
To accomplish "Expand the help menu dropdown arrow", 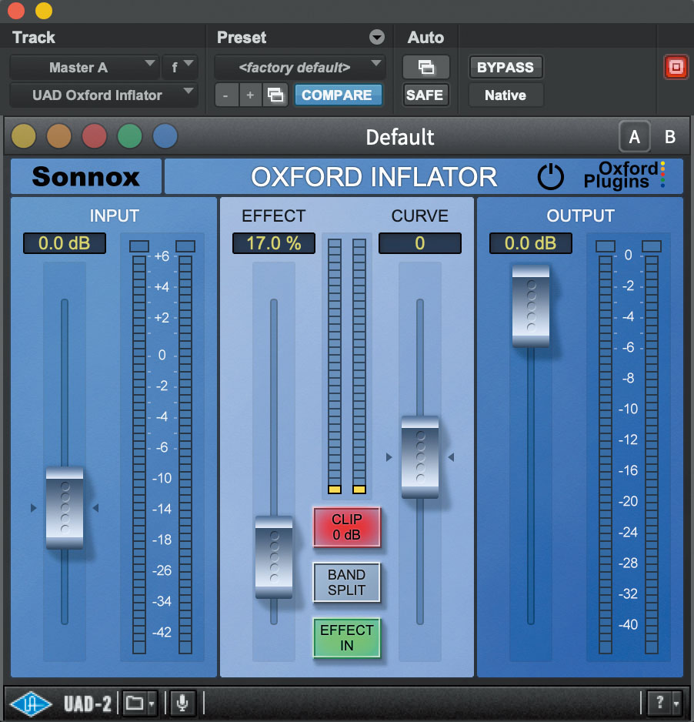I will [x=676, y=704].
